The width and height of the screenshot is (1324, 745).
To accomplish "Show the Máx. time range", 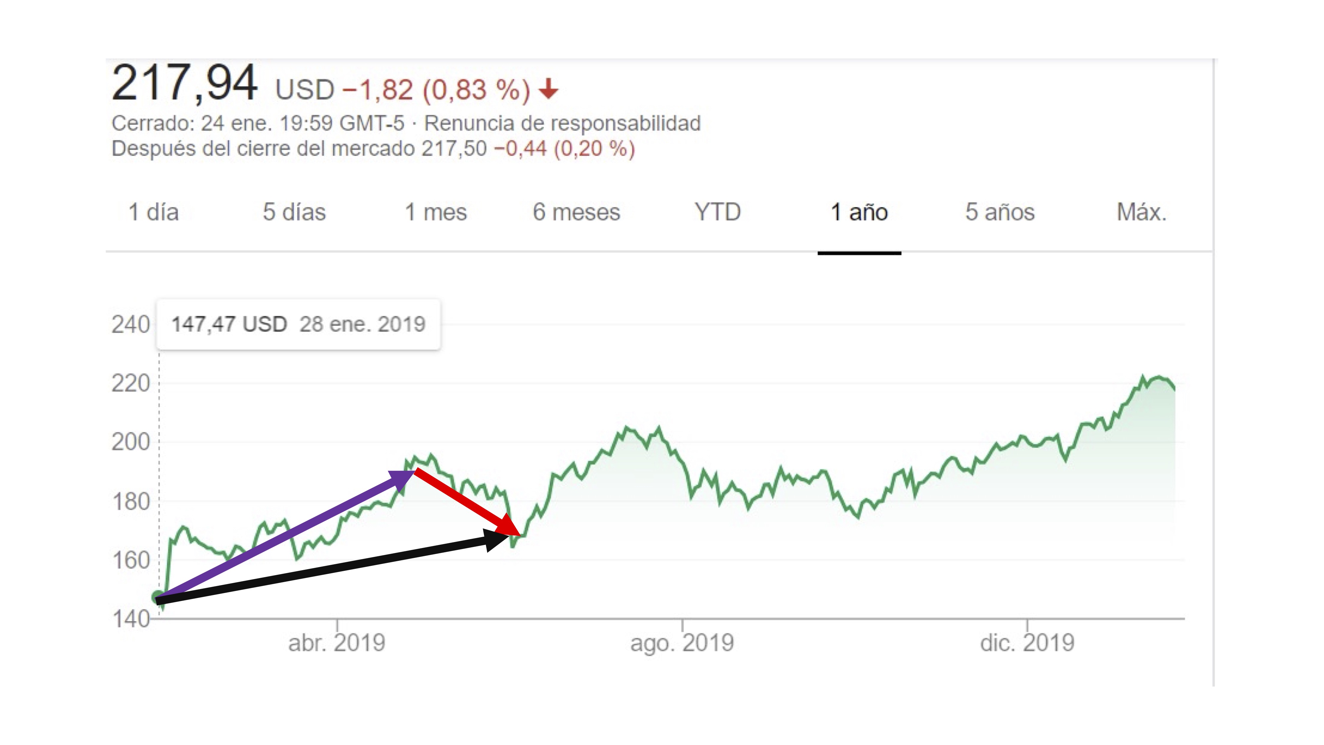I will coord(1142,212).
